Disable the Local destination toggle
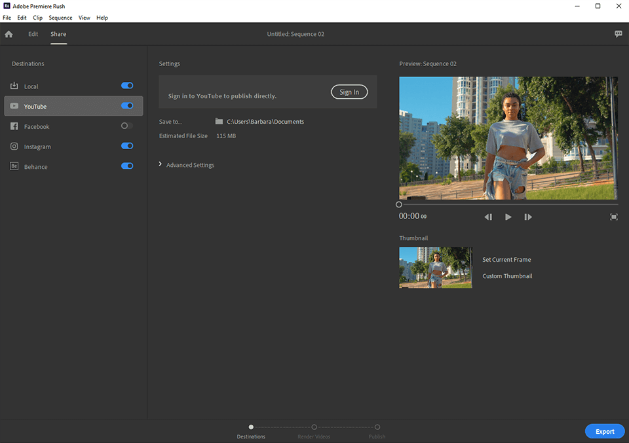The height and width of the screenshot is (443, 629). (127, 85)
